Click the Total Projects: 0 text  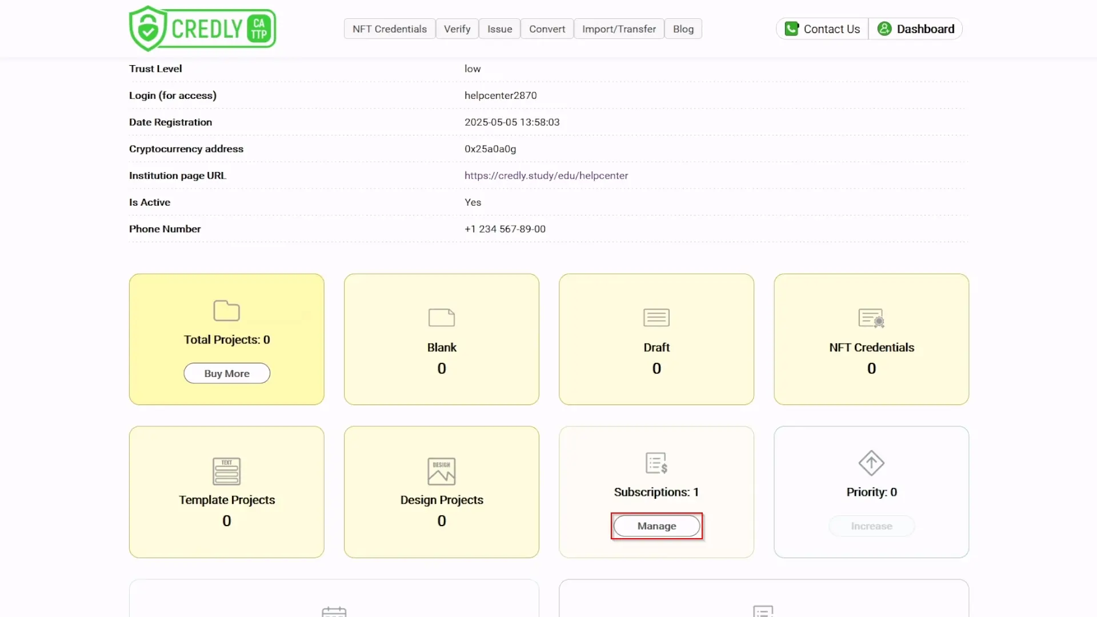coord(227,340)
